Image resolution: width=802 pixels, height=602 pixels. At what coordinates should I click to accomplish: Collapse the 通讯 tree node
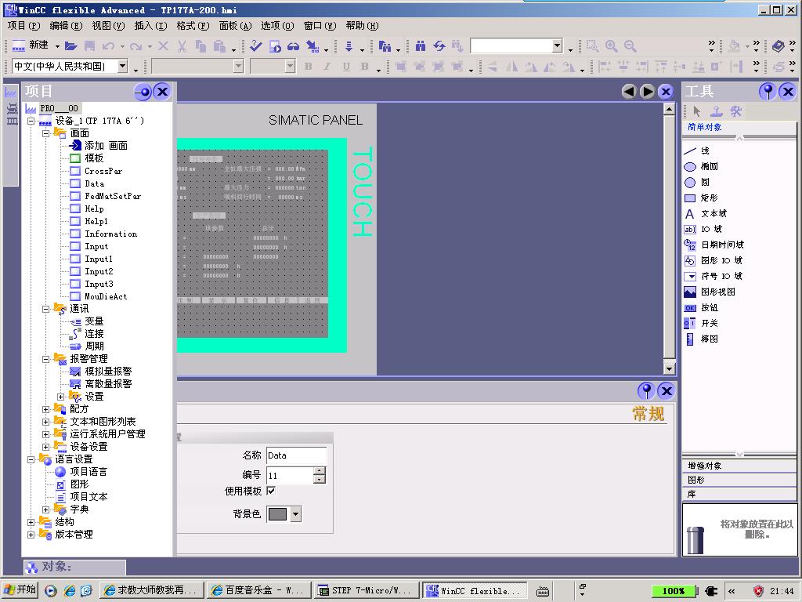tap(46, 309)
